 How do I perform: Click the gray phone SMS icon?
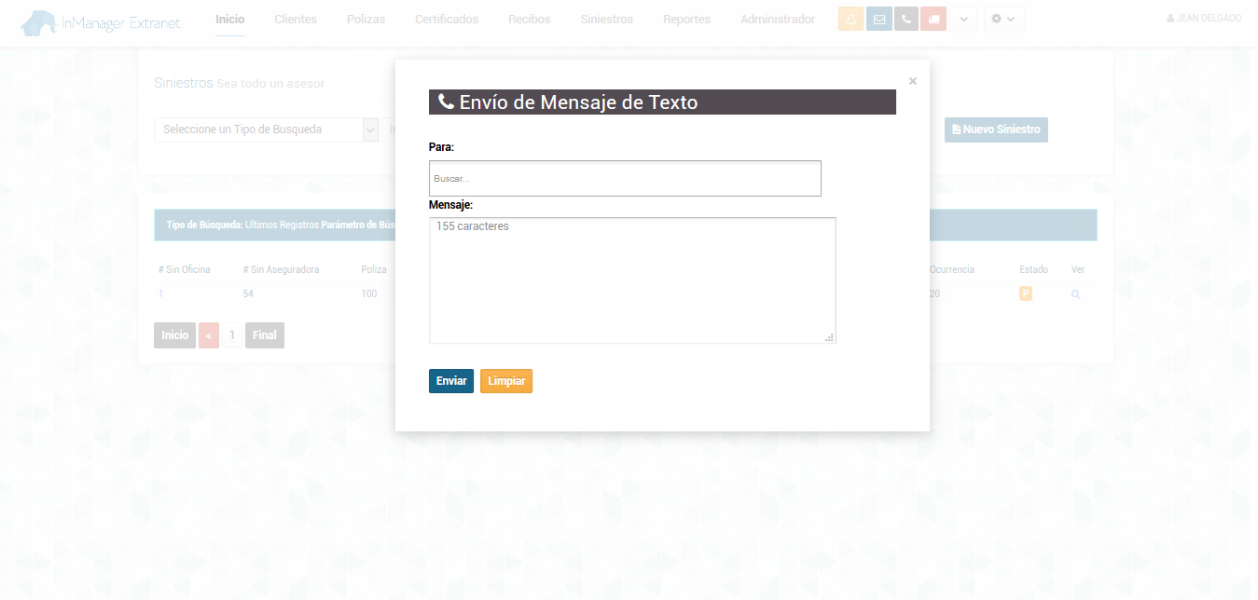[905, 20]
